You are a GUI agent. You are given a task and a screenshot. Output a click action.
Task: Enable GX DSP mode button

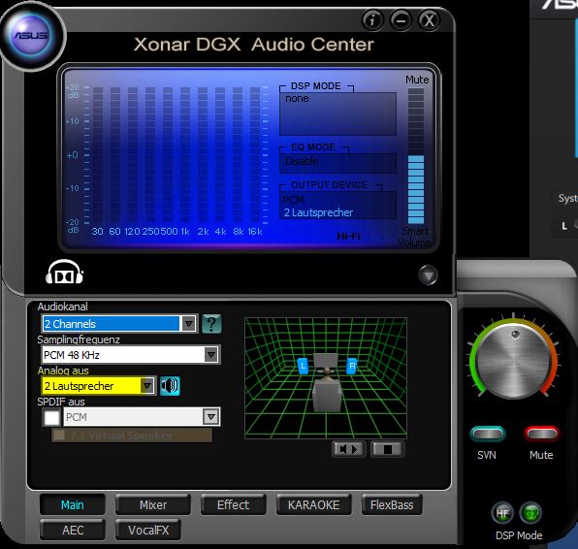coord(530,513)
